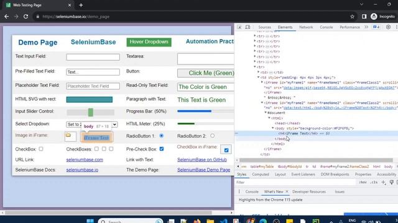
Task: Click the Progress Bar (50%)
Action: [206, 111]
